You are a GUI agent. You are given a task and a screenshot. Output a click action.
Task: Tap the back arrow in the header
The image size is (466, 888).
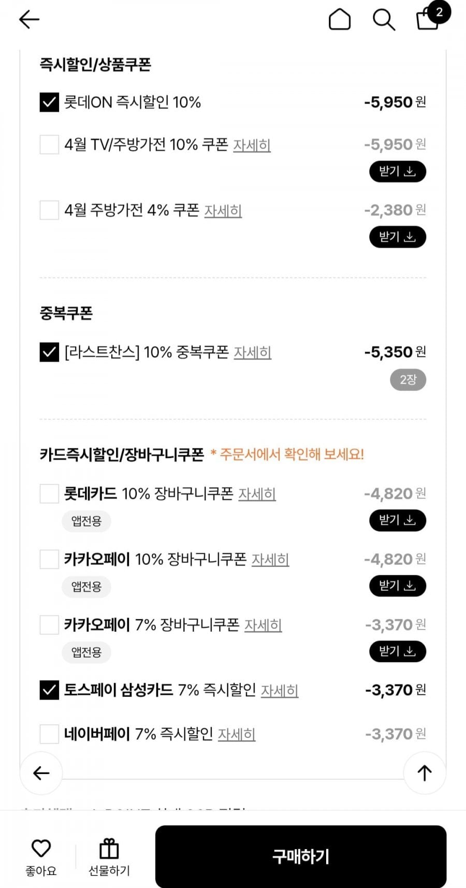pyautogui.click(x=29, y=20)
